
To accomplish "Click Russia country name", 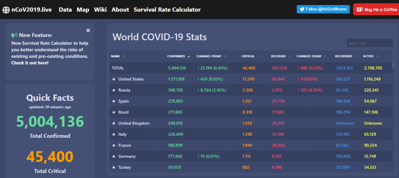I will tap(124, 90).
